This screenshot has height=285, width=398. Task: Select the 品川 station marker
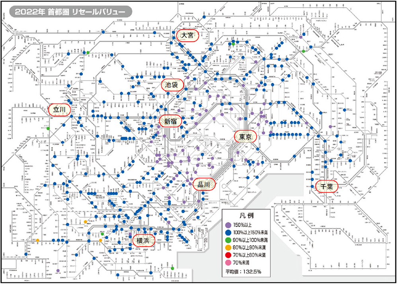point(204,184)
